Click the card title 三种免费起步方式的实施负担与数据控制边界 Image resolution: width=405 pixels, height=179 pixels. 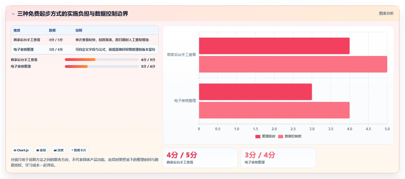point(73,14)
